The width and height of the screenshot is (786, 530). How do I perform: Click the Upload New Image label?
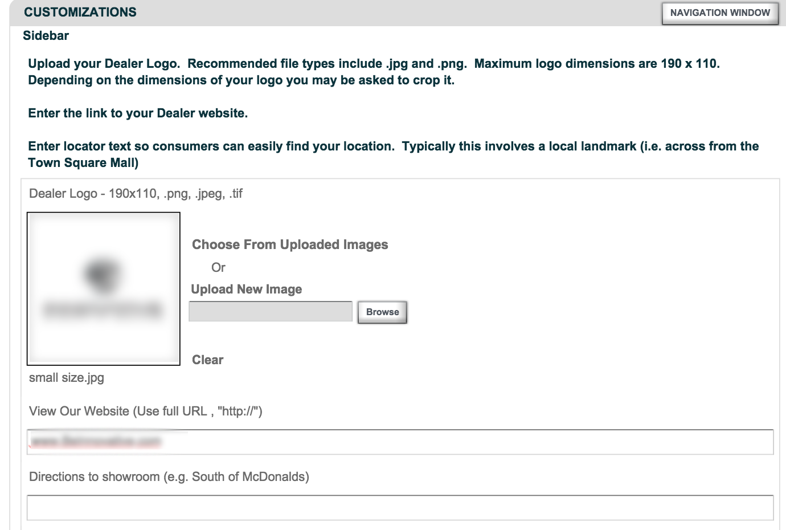coord(247,290)
